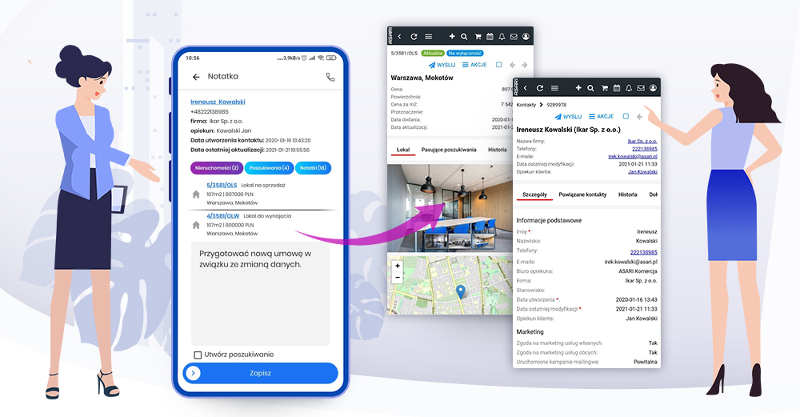Viewport: 800px width, 417px height.
Task: Open the Powiązane kontakty tab
Action: (x=582, y=194)
